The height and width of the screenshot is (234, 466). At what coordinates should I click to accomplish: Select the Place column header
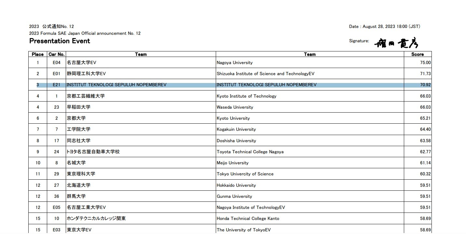(x=38, y=54)
